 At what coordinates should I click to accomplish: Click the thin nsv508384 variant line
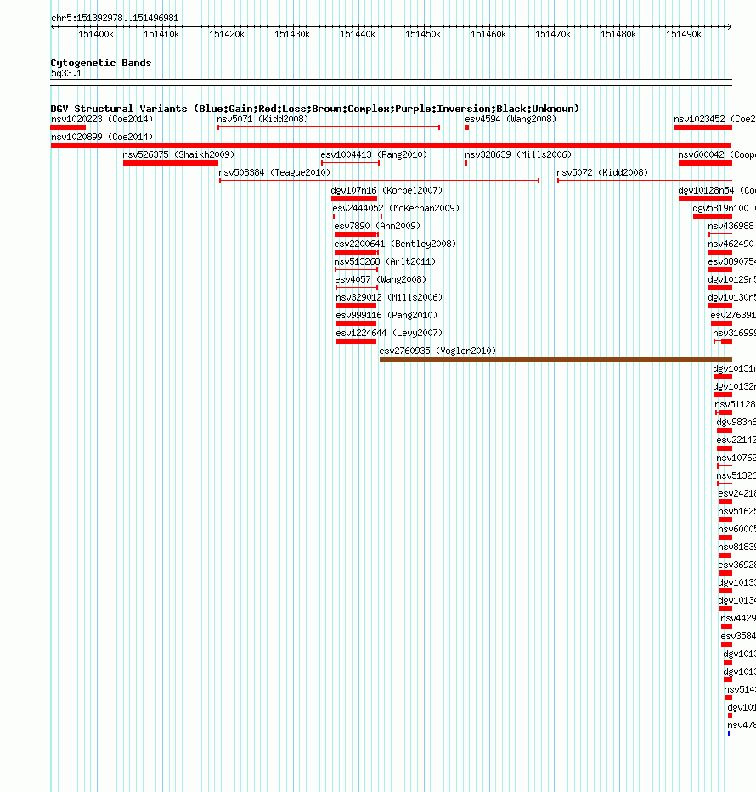click(380, 181)
